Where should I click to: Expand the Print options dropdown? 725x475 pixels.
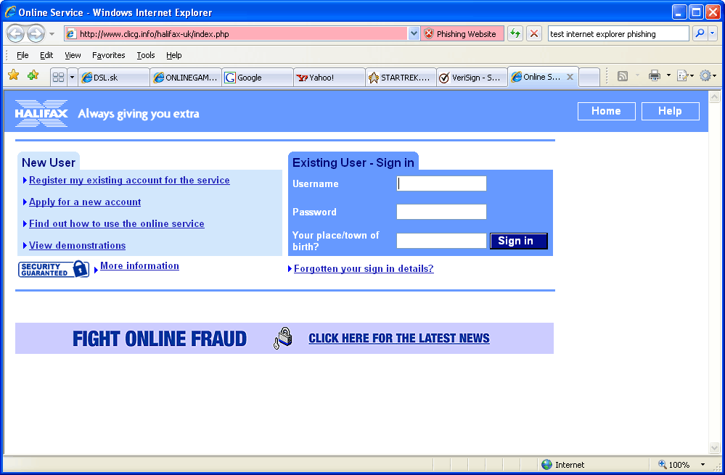tap(668, 75)
